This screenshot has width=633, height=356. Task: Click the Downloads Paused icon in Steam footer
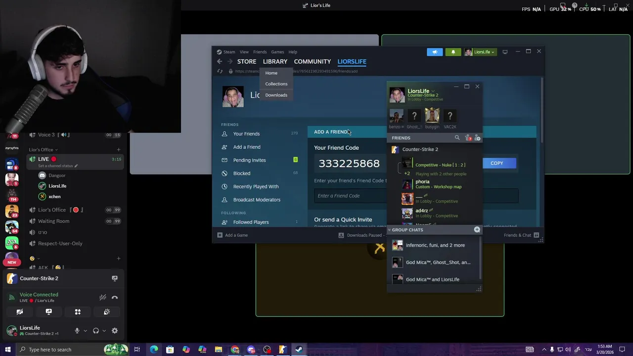point(341,235)
